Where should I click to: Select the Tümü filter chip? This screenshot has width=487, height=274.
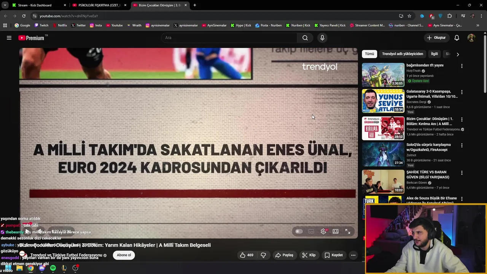click(369, 54)
